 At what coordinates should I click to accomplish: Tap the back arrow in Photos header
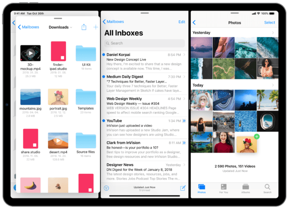coord(194,22)
